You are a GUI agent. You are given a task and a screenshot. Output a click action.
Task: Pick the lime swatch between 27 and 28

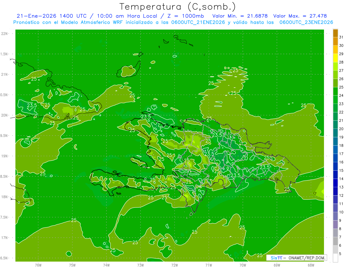(x=335, y=66)
